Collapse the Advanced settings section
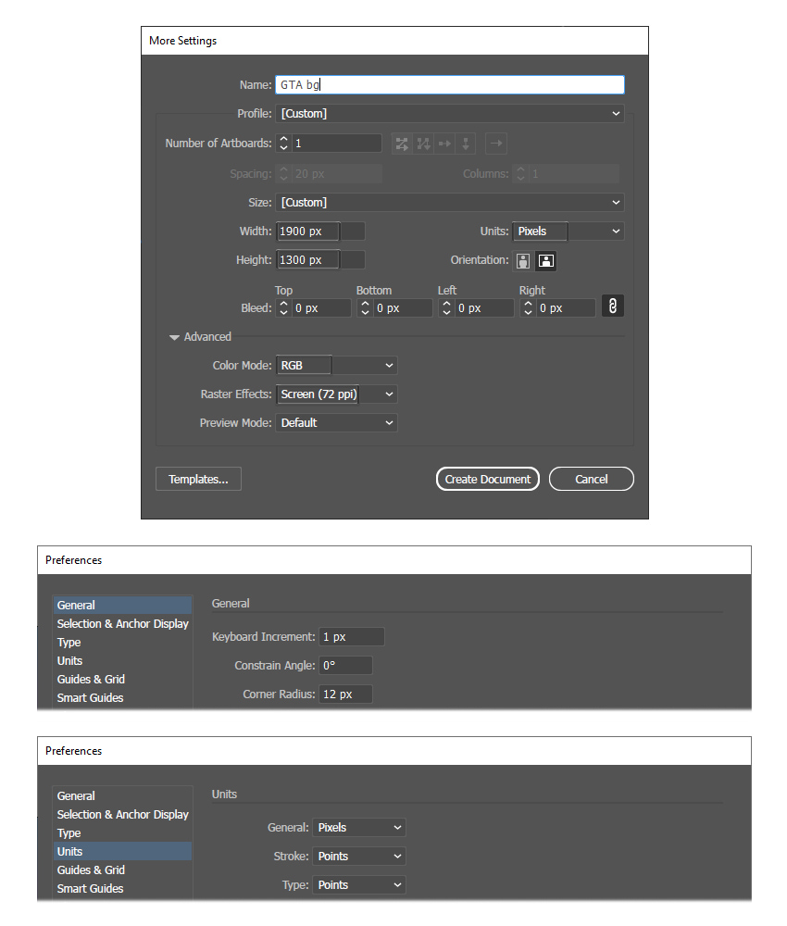The image size is (787, 926). click(x=174, y=337)
